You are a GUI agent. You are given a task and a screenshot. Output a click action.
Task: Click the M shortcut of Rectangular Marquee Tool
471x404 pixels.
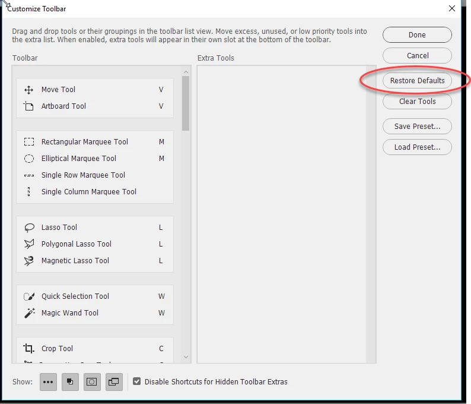click(161, 141)
